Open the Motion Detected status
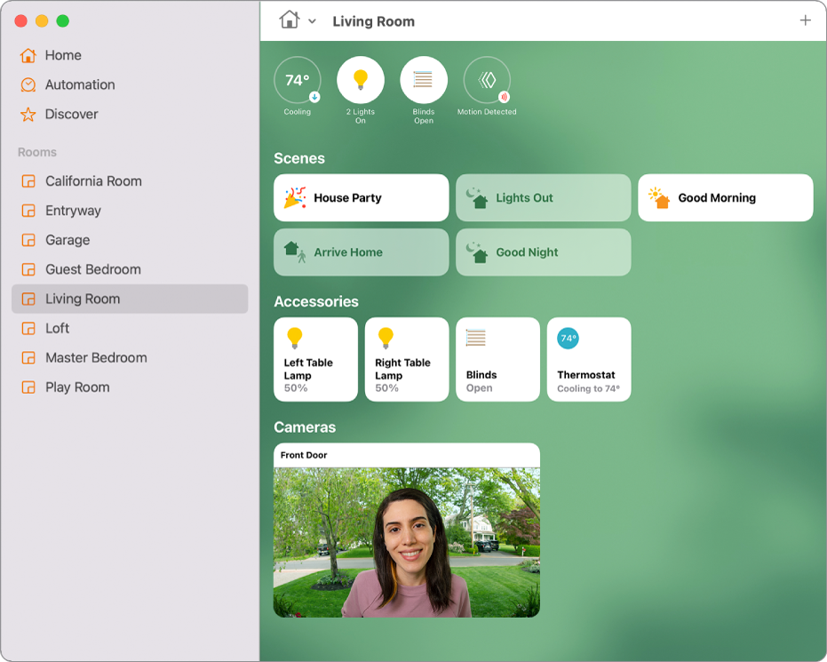 tap(487, 80)
